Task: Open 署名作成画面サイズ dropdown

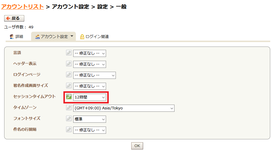Action: coord(89,86)
